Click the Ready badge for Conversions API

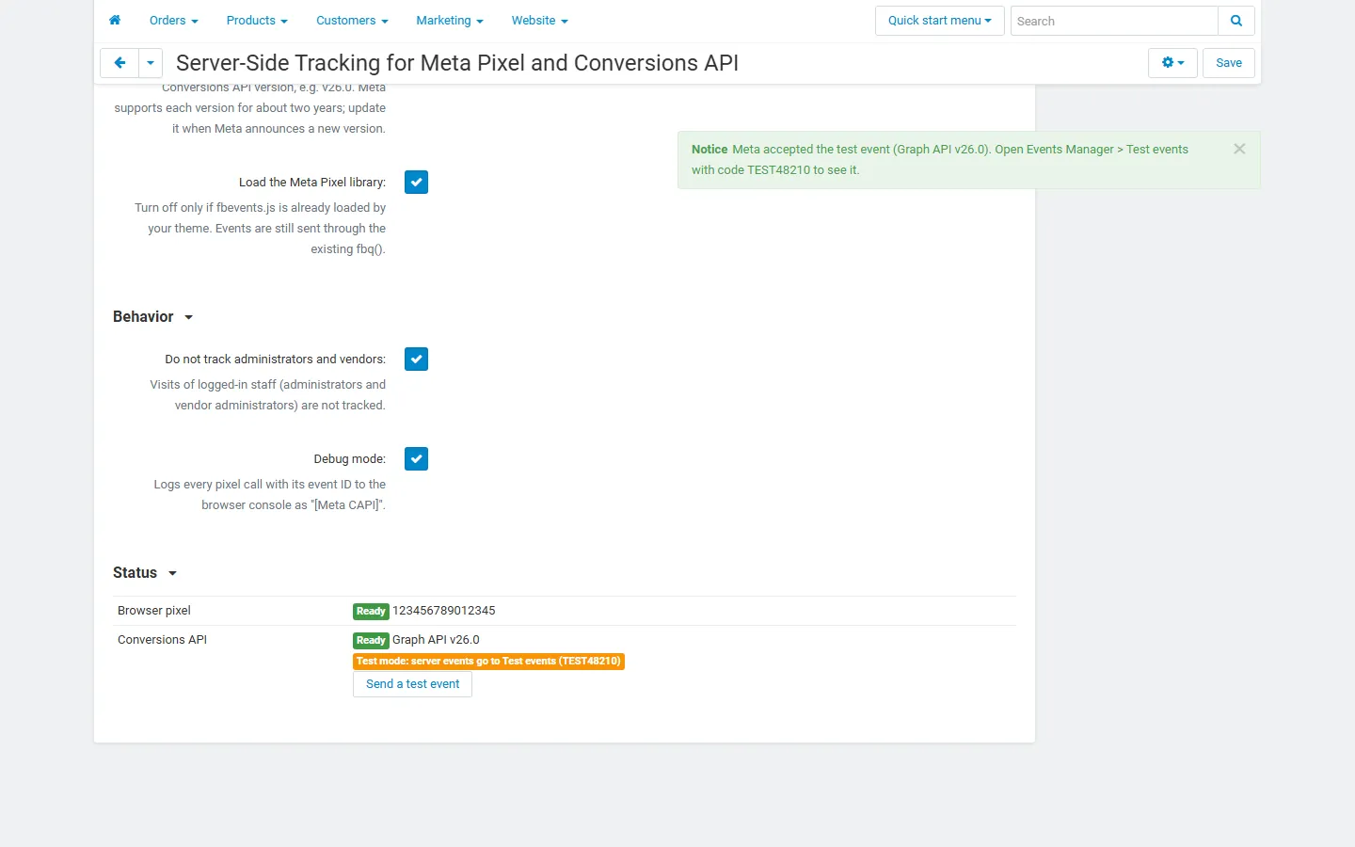[371, 641]
